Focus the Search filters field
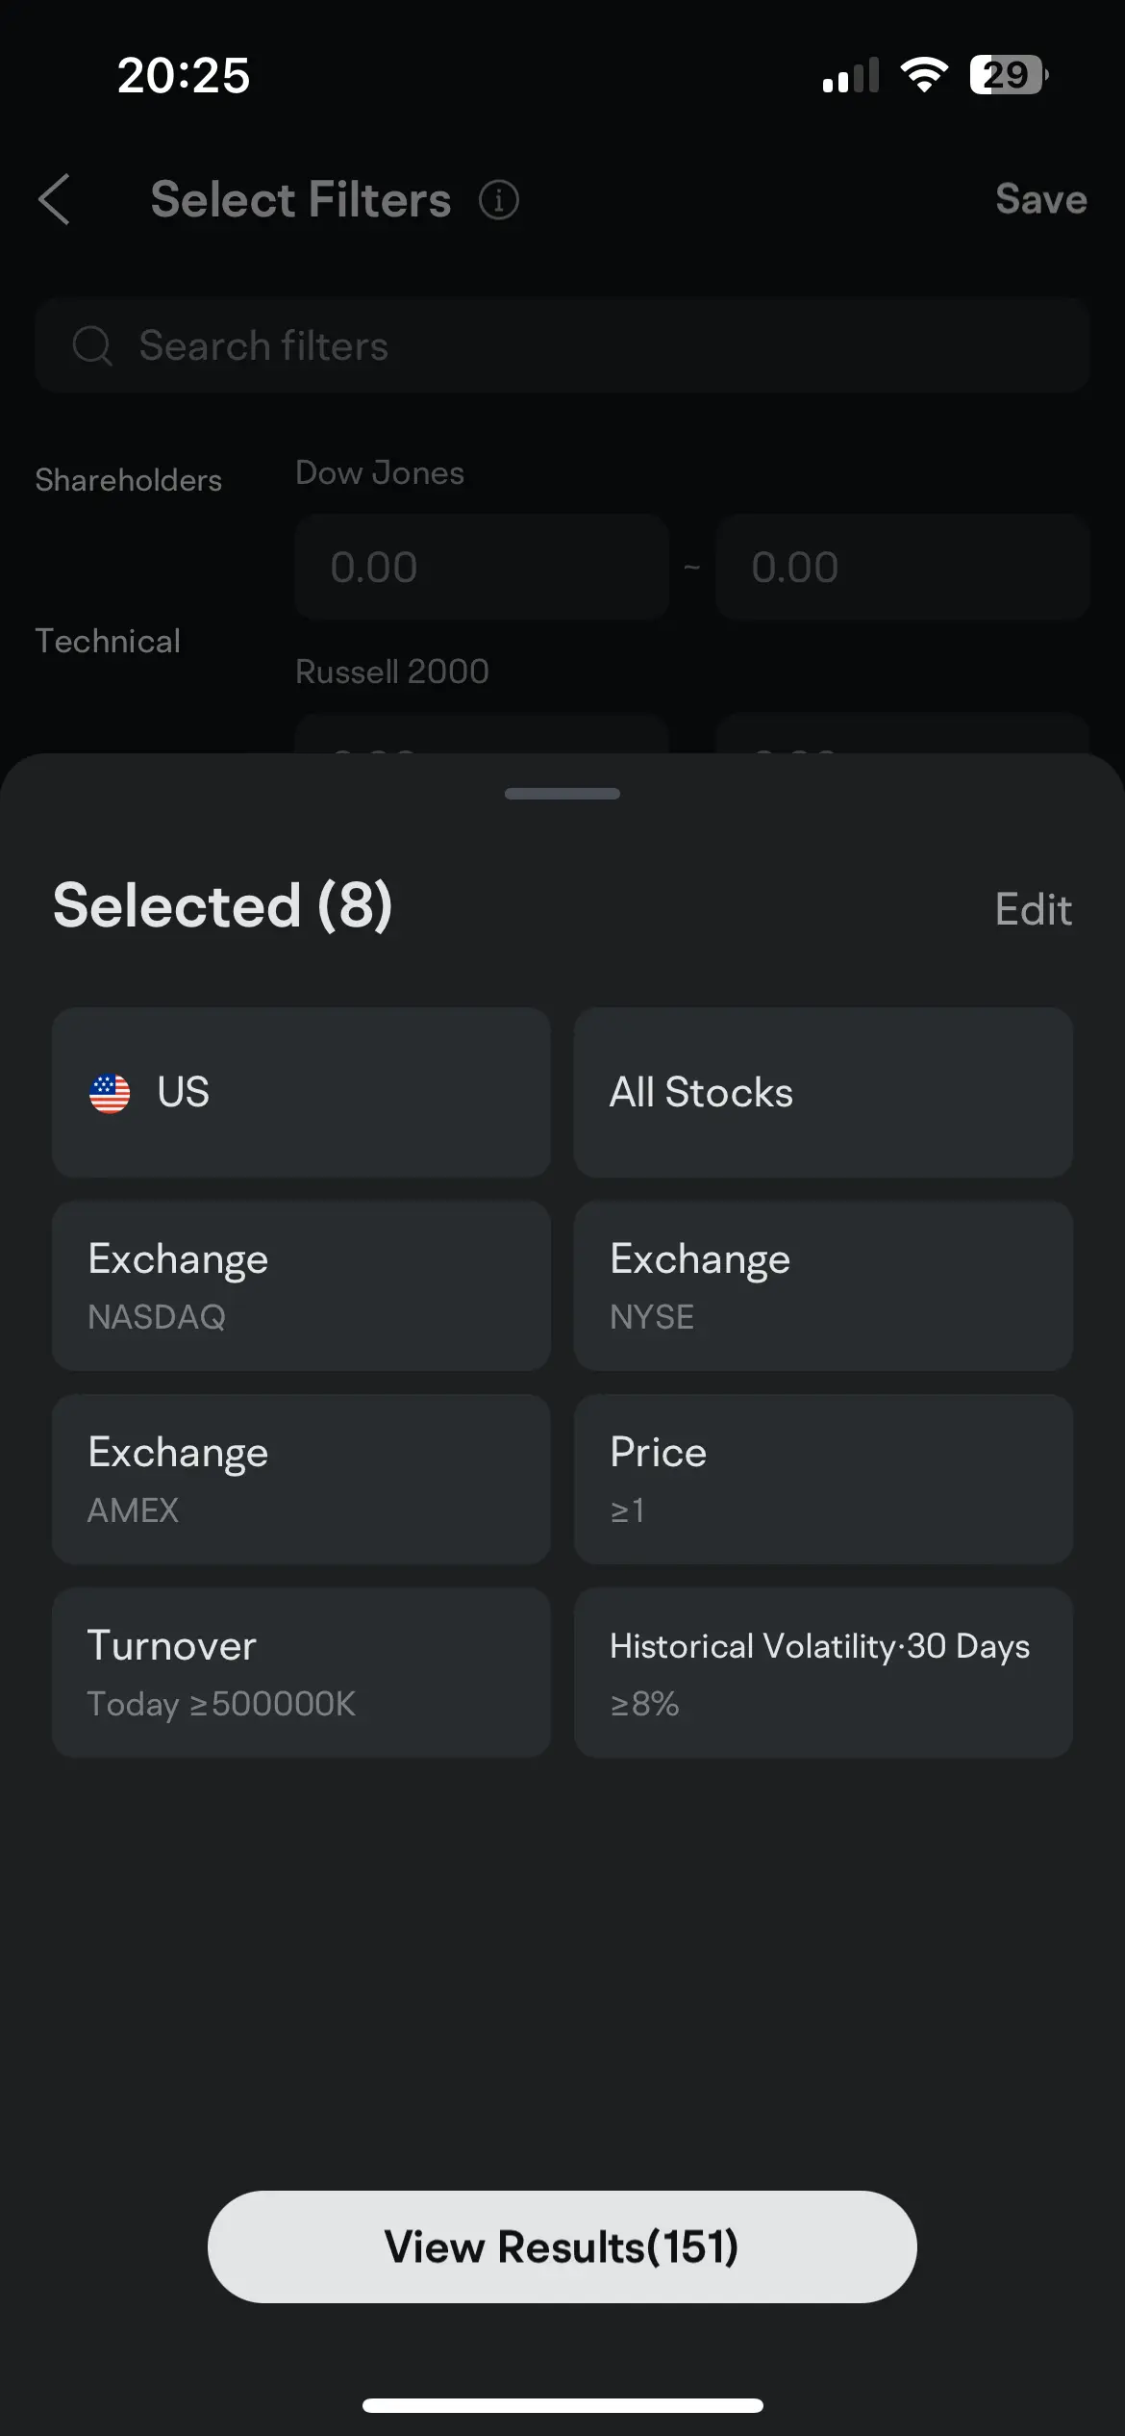The width and height of the screenshot is (1125, 2436). [x=577, y=345]
